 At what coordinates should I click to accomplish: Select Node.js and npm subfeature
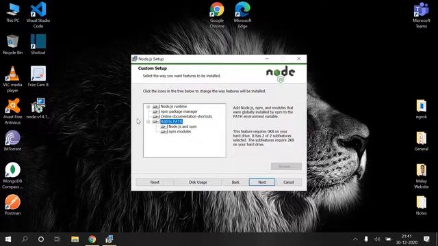click(x=183, y=126)
